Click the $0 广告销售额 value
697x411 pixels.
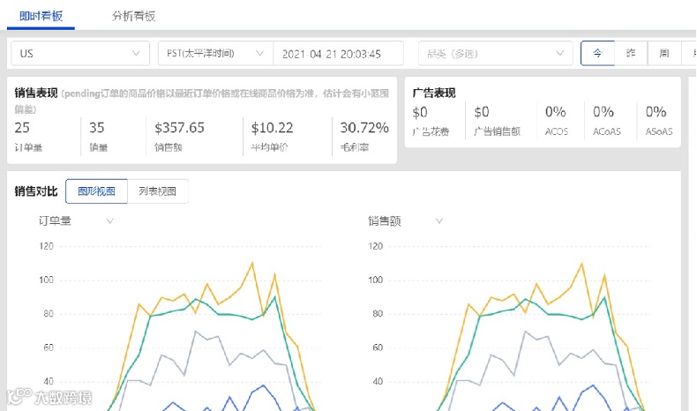coord(482,112)
